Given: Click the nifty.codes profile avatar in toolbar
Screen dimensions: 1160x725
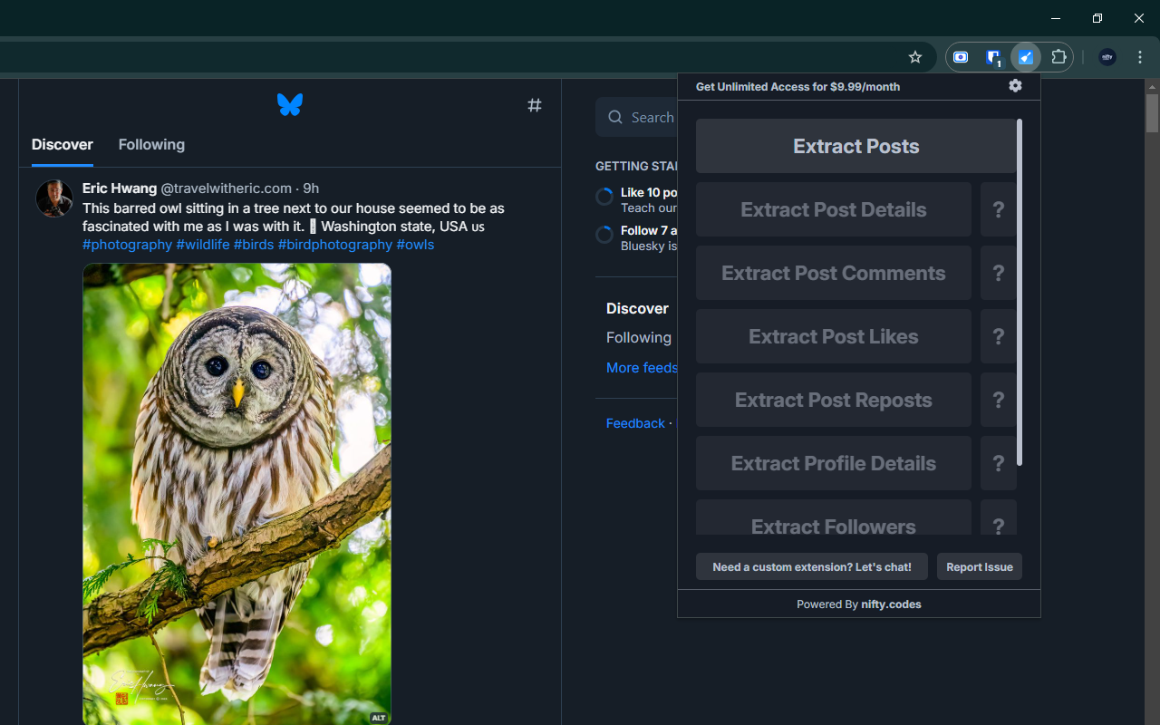Looking at the screenshot, I should click(x=1107, y=57).
